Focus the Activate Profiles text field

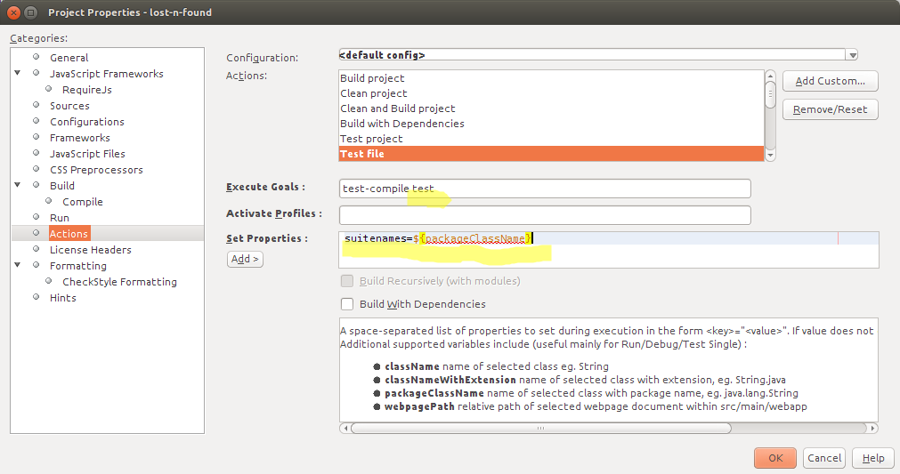[545, 215]
